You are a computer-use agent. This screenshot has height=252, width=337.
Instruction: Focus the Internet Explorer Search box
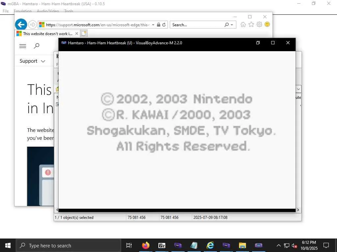197,25
